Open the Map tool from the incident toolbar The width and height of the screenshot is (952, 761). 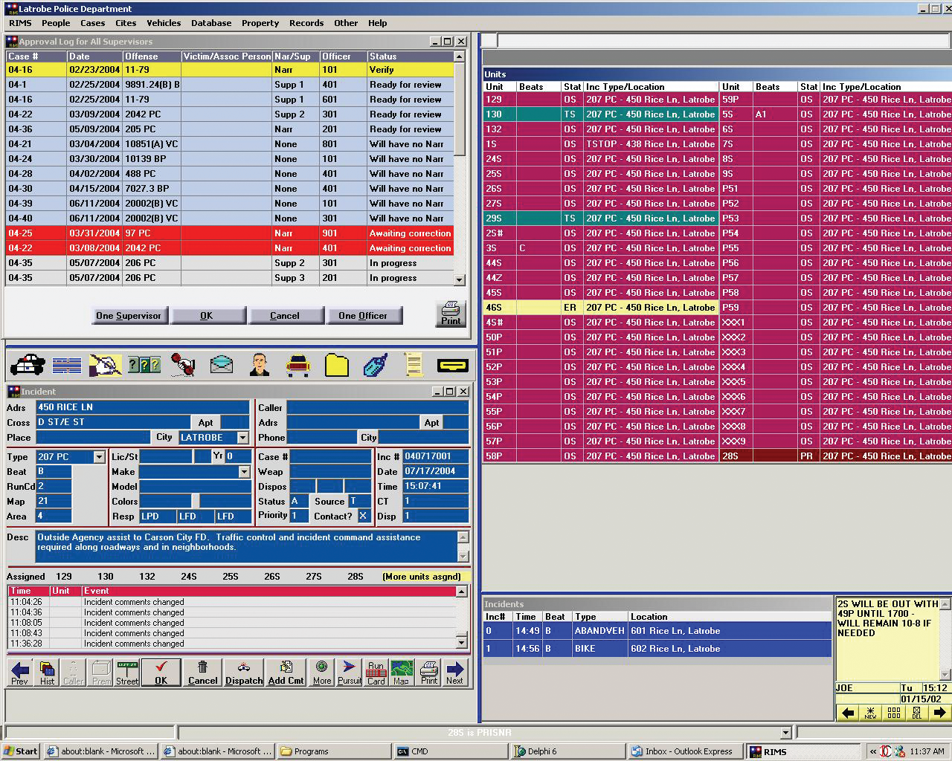[x=402, y=673]
